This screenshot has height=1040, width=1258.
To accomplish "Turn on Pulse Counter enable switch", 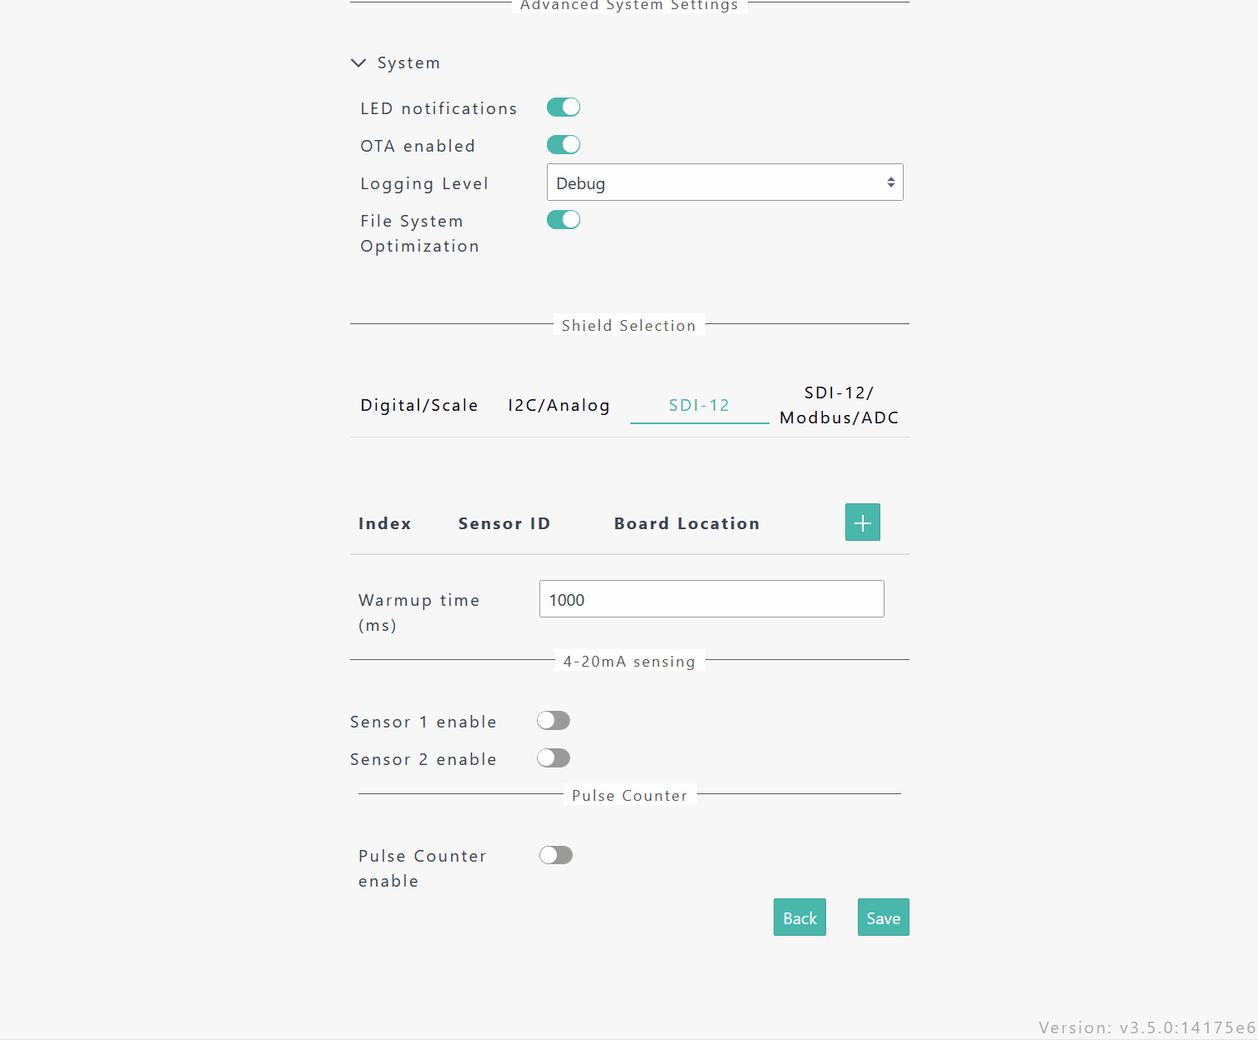I will click(x=556, y=856).
